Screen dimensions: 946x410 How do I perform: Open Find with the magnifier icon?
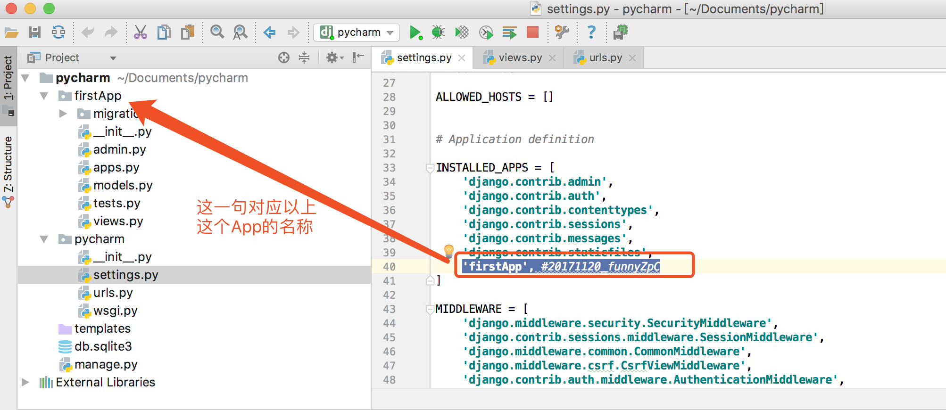tap(217, 33)
